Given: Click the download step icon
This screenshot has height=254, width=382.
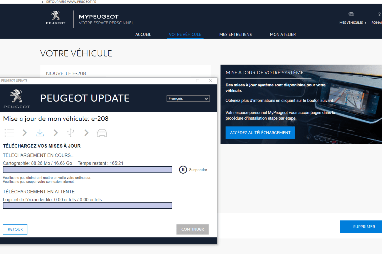Looking at the screenshot, I should click(x=40, y=133).
